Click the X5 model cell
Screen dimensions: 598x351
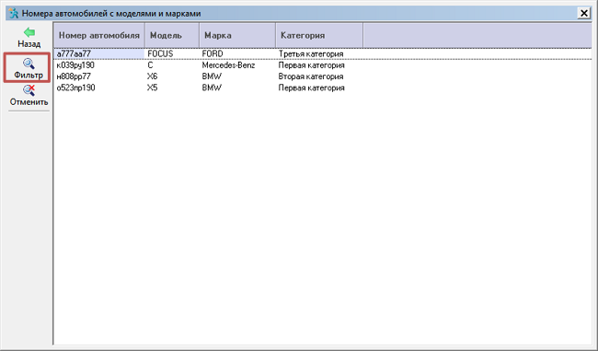click(x=172, y=88)
